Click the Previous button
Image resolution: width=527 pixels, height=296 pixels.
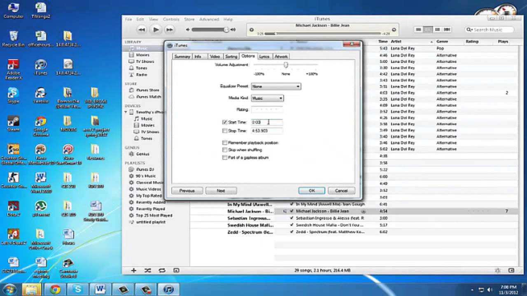187,191
